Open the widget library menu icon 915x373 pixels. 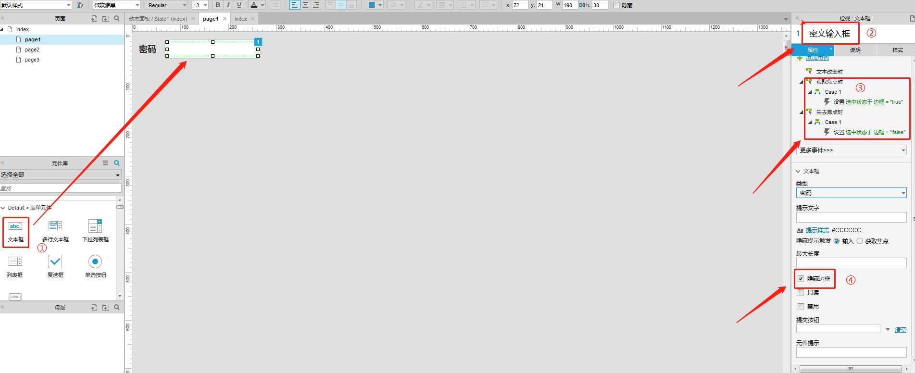105,163
